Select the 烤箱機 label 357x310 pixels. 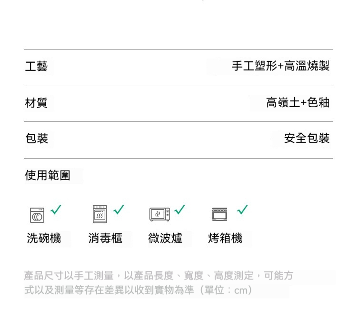pos(225,239)
